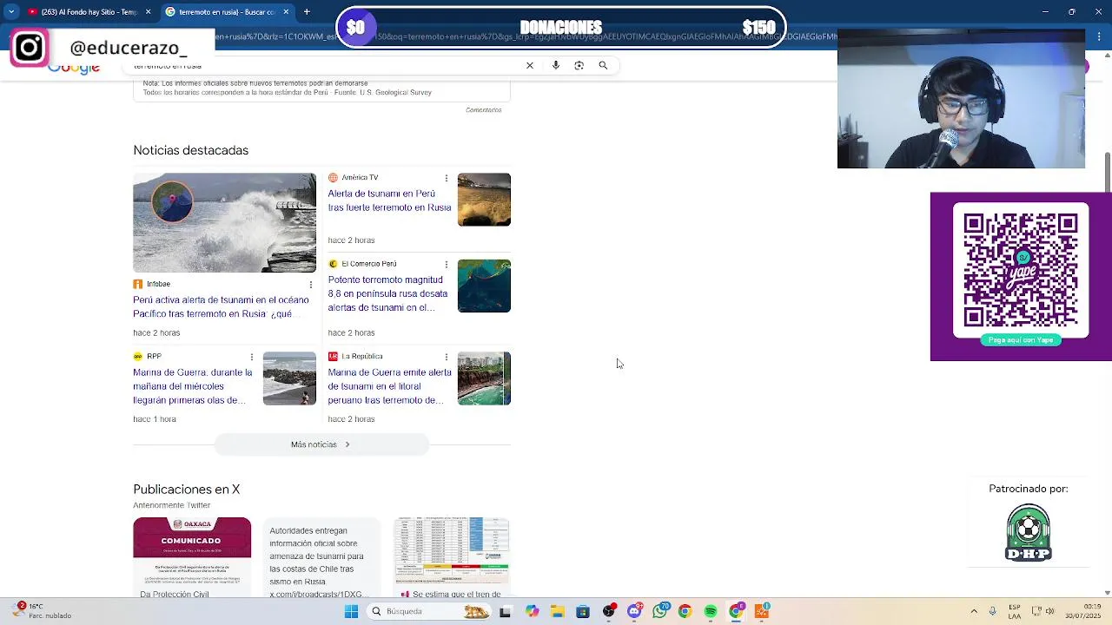The image size is (1112, 625).
Task: Open the El Comercio Perú map thumbnail
Action: (x=484, y=286)
